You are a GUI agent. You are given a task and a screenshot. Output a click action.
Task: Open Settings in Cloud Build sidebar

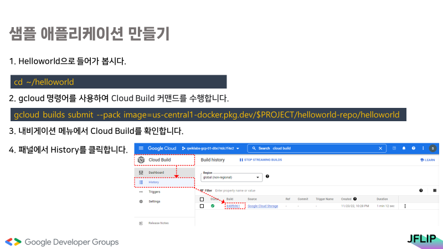tap(164, 201)
